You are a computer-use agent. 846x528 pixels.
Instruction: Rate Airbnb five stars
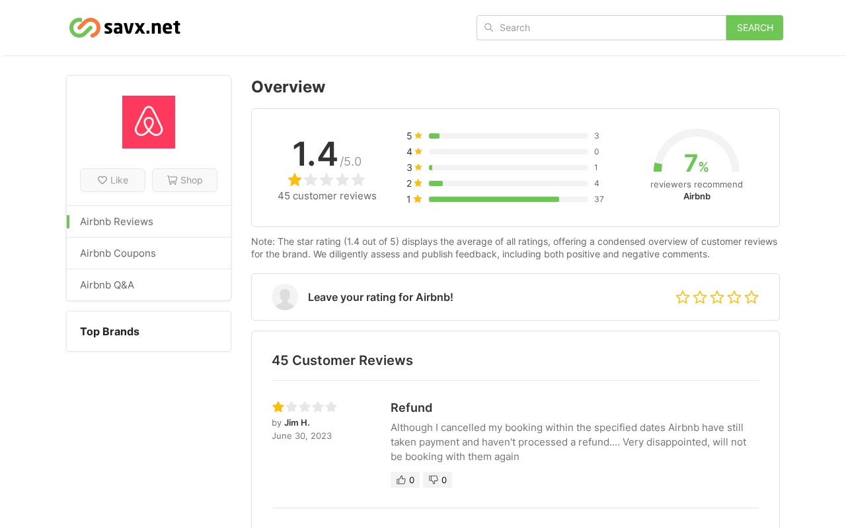coord(751,298)
